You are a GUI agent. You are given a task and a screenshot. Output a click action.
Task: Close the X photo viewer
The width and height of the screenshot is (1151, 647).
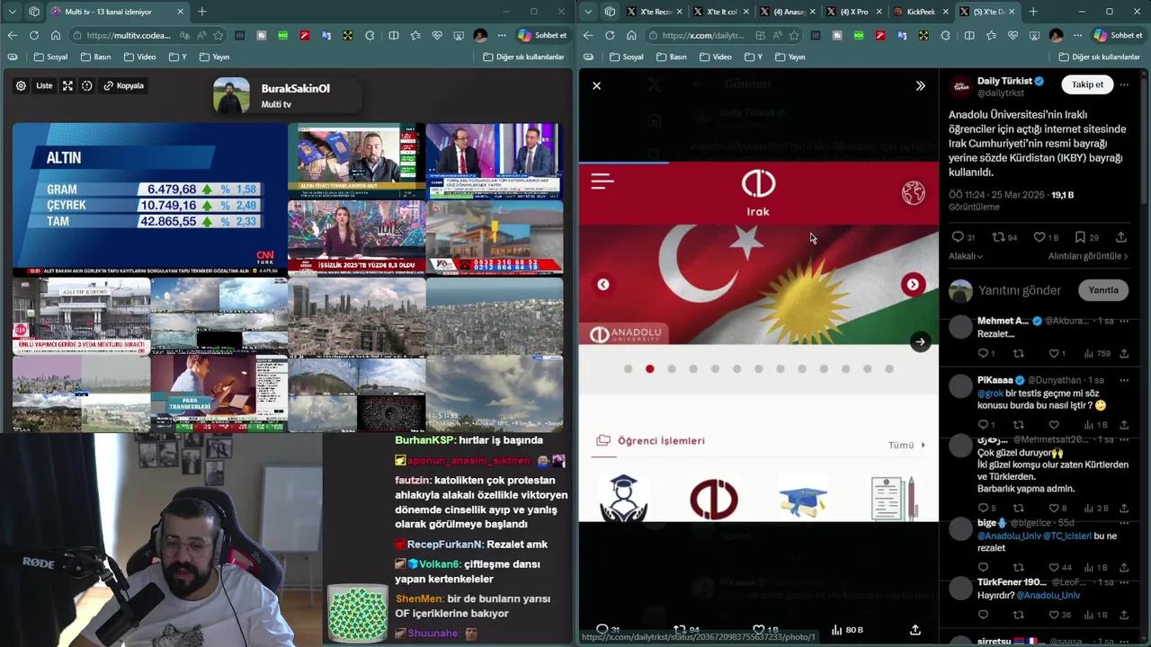pyautogui.click(x=596, y=85)
